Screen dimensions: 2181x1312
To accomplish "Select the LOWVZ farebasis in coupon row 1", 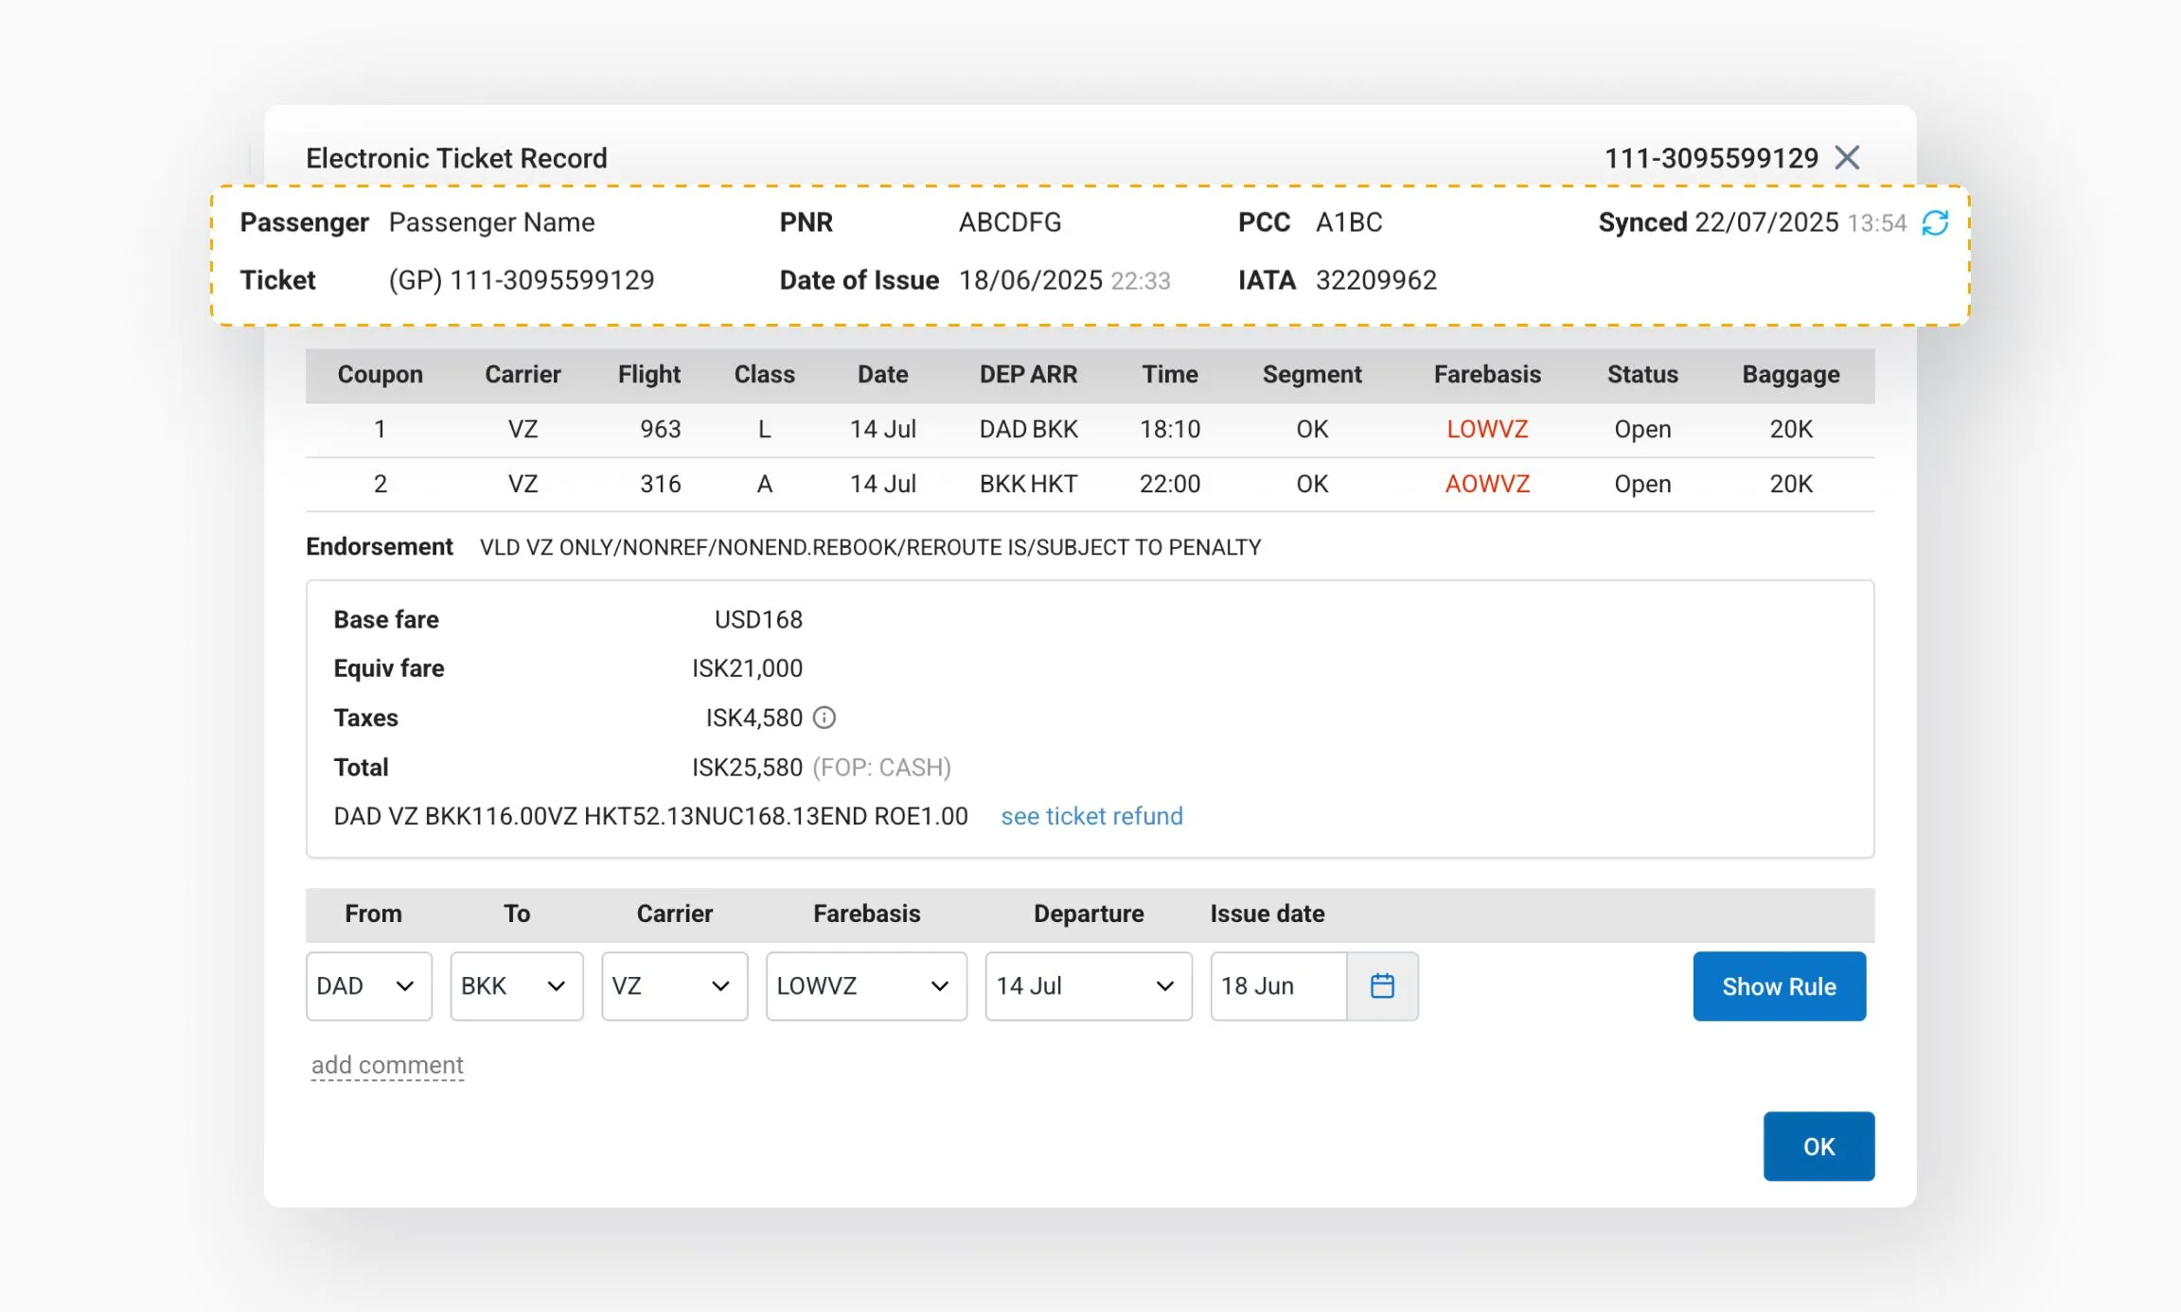I will 1486,429.
